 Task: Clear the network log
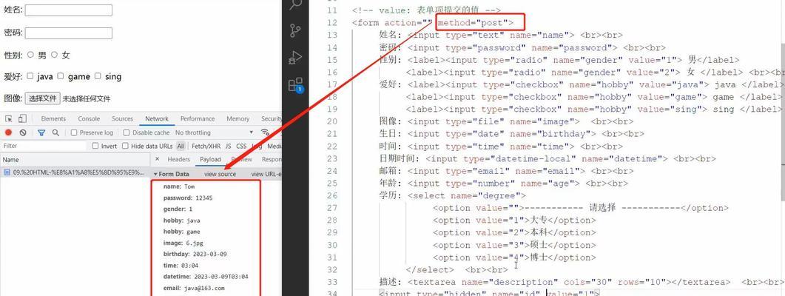(23, 132)
